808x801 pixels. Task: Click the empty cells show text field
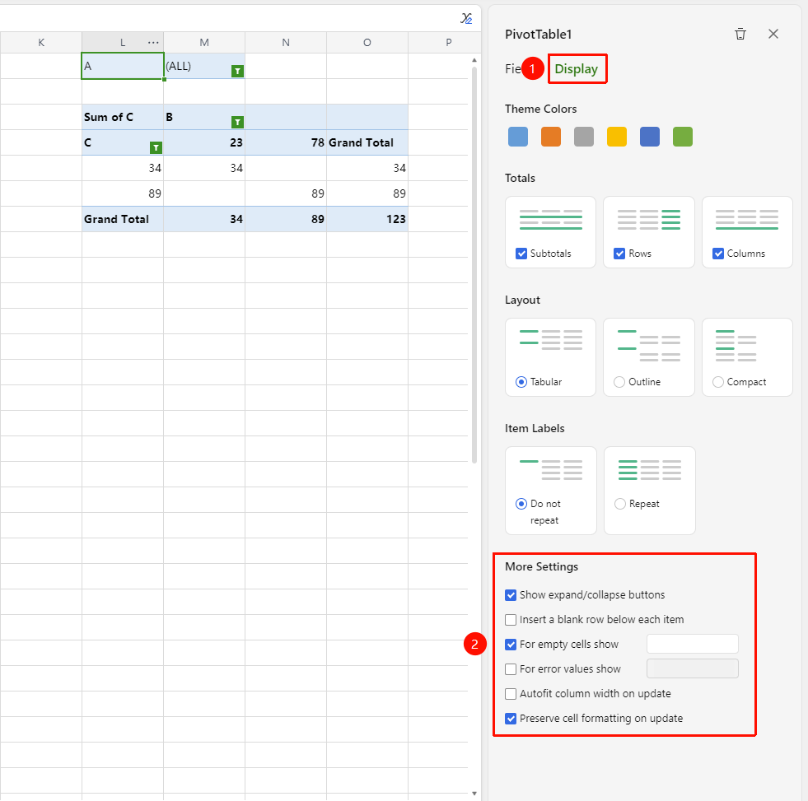[x=693, y=644]
